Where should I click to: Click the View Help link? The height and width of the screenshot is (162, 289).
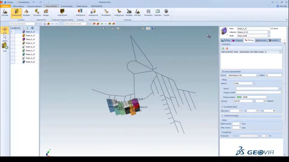282,6
